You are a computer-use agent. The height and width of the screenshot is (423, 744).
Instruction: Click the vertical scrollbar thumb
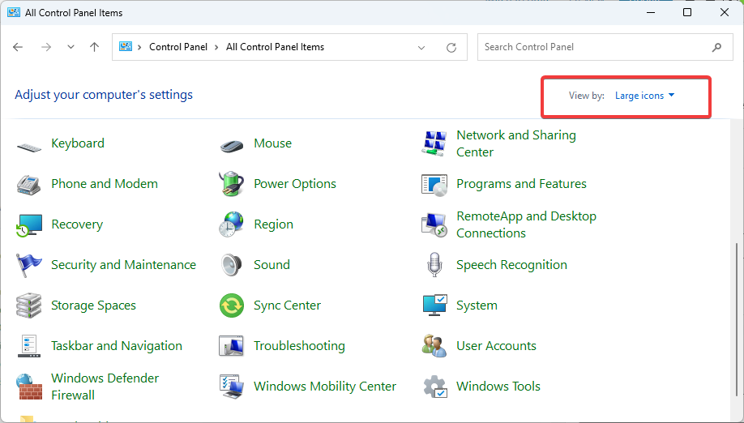737,319
